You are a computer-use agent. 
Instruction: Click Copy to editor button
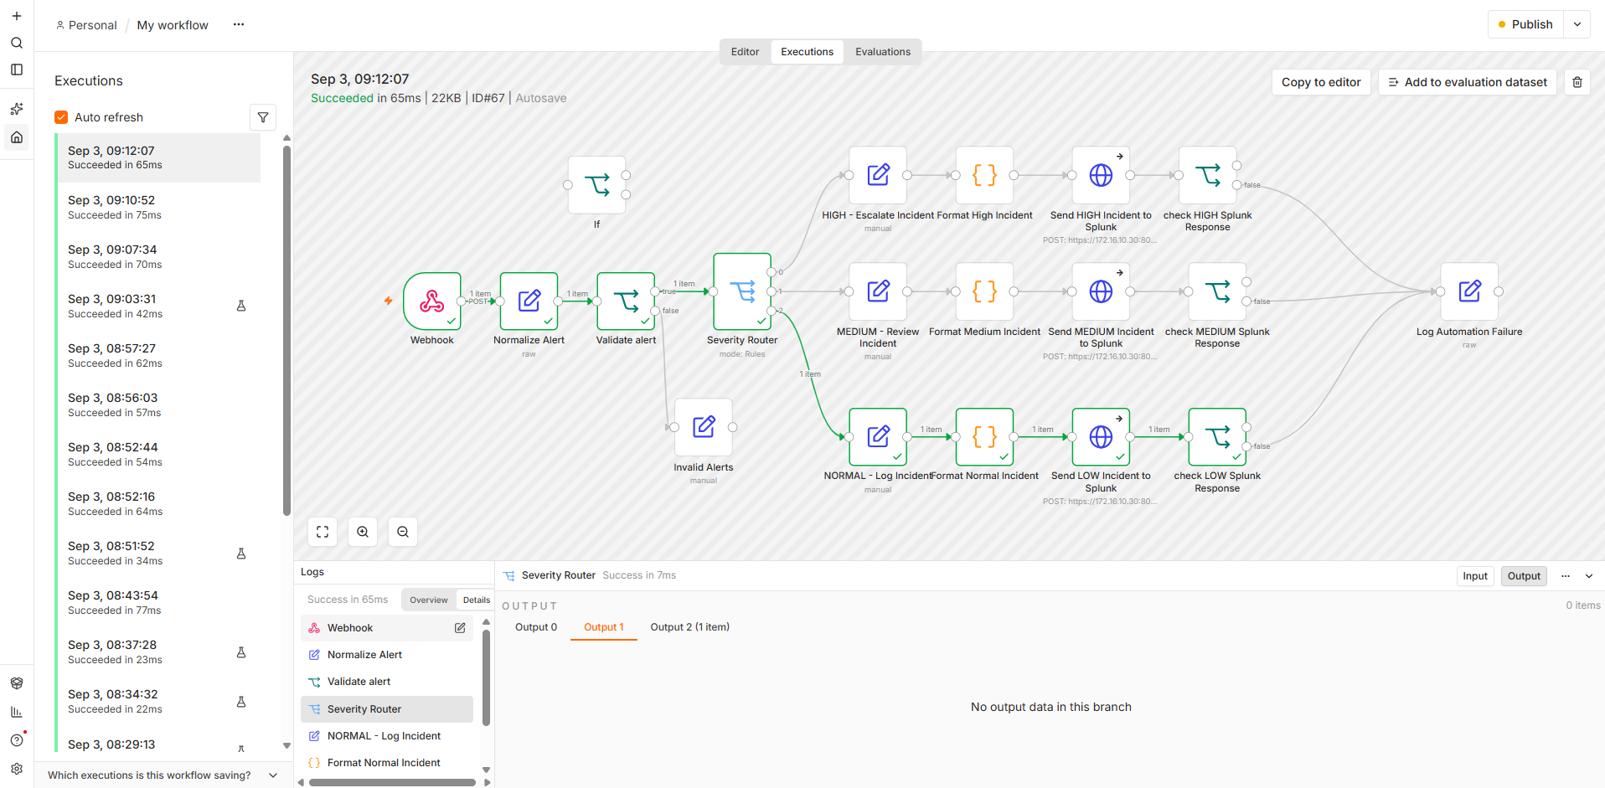tap(1321, 82)
